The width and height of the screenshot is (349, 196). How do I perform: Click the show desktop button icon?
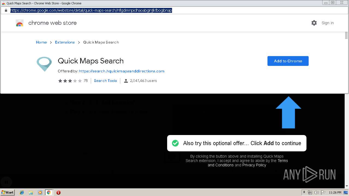[346, 192]
